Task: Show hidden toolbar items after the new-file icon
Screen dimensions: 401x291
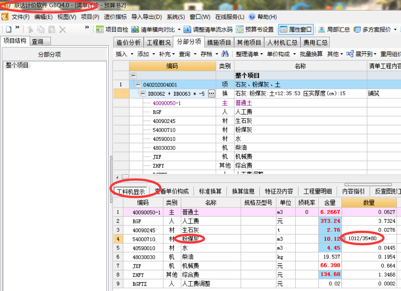Action: [x=17, y=27]
